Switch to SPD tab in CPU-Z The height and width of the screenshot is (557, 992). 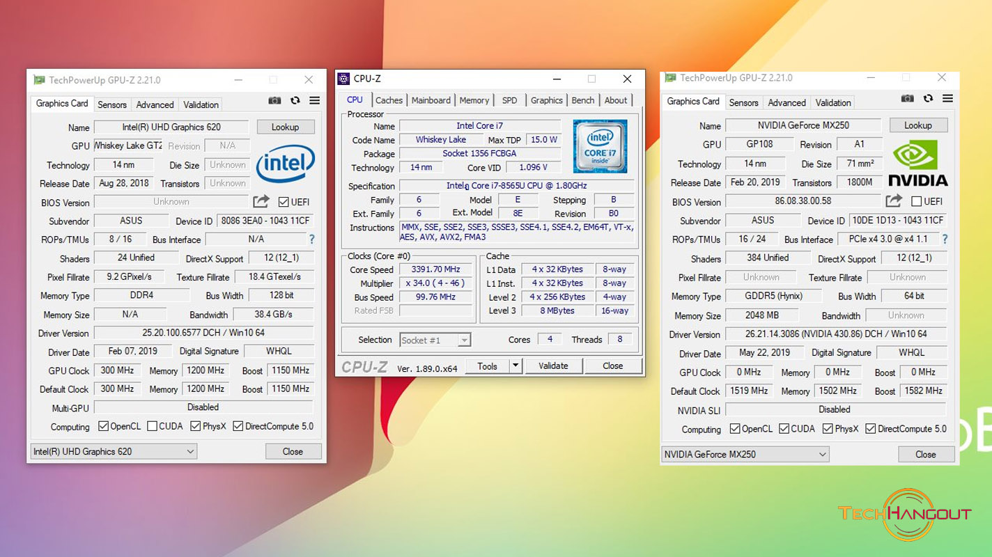point(510,100)
